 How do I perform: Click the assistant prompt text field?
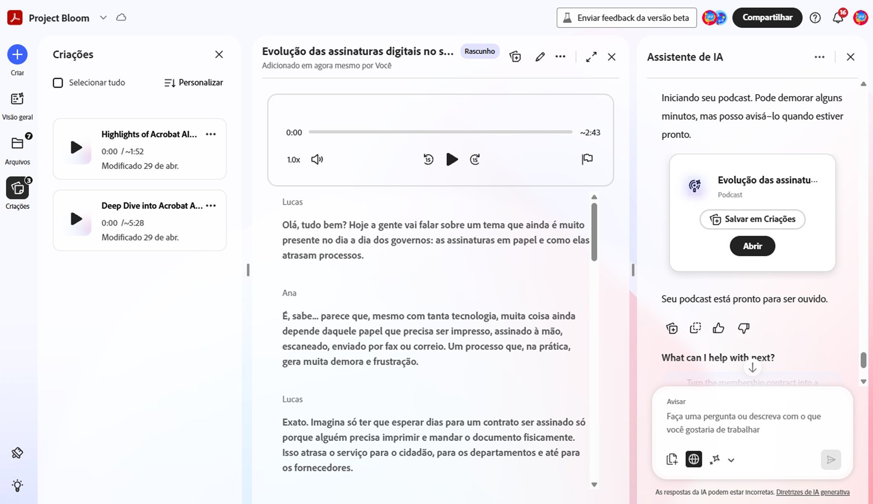tap(752, 423)
